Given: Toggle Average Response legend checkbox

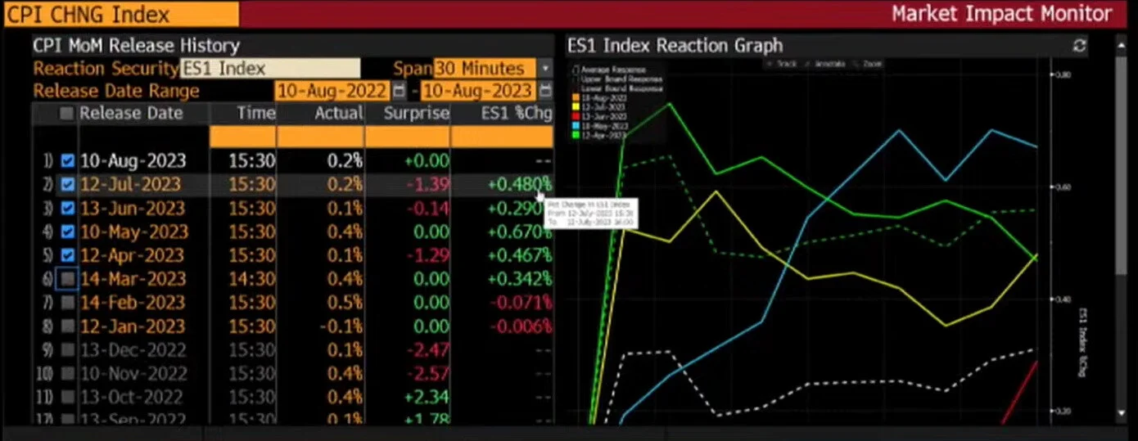Looking at the screenshot, I should click(x=576, y=70).
